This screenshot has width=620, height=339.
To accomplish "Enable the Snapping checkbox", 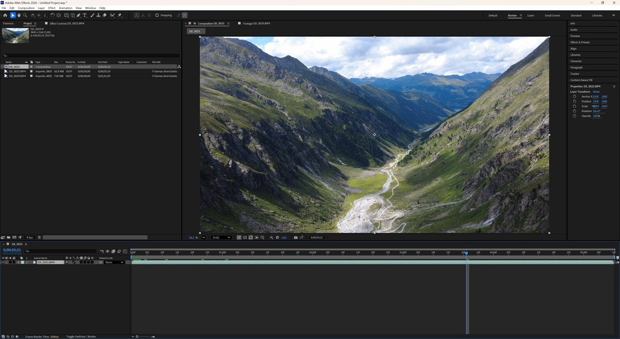I will click(x=157, y=15).
